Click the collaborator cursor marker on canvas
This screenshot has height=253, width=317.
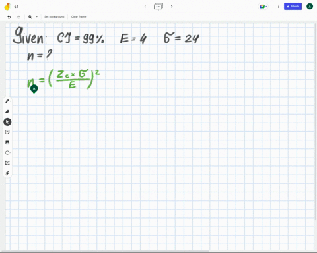(x=34, y=89)
